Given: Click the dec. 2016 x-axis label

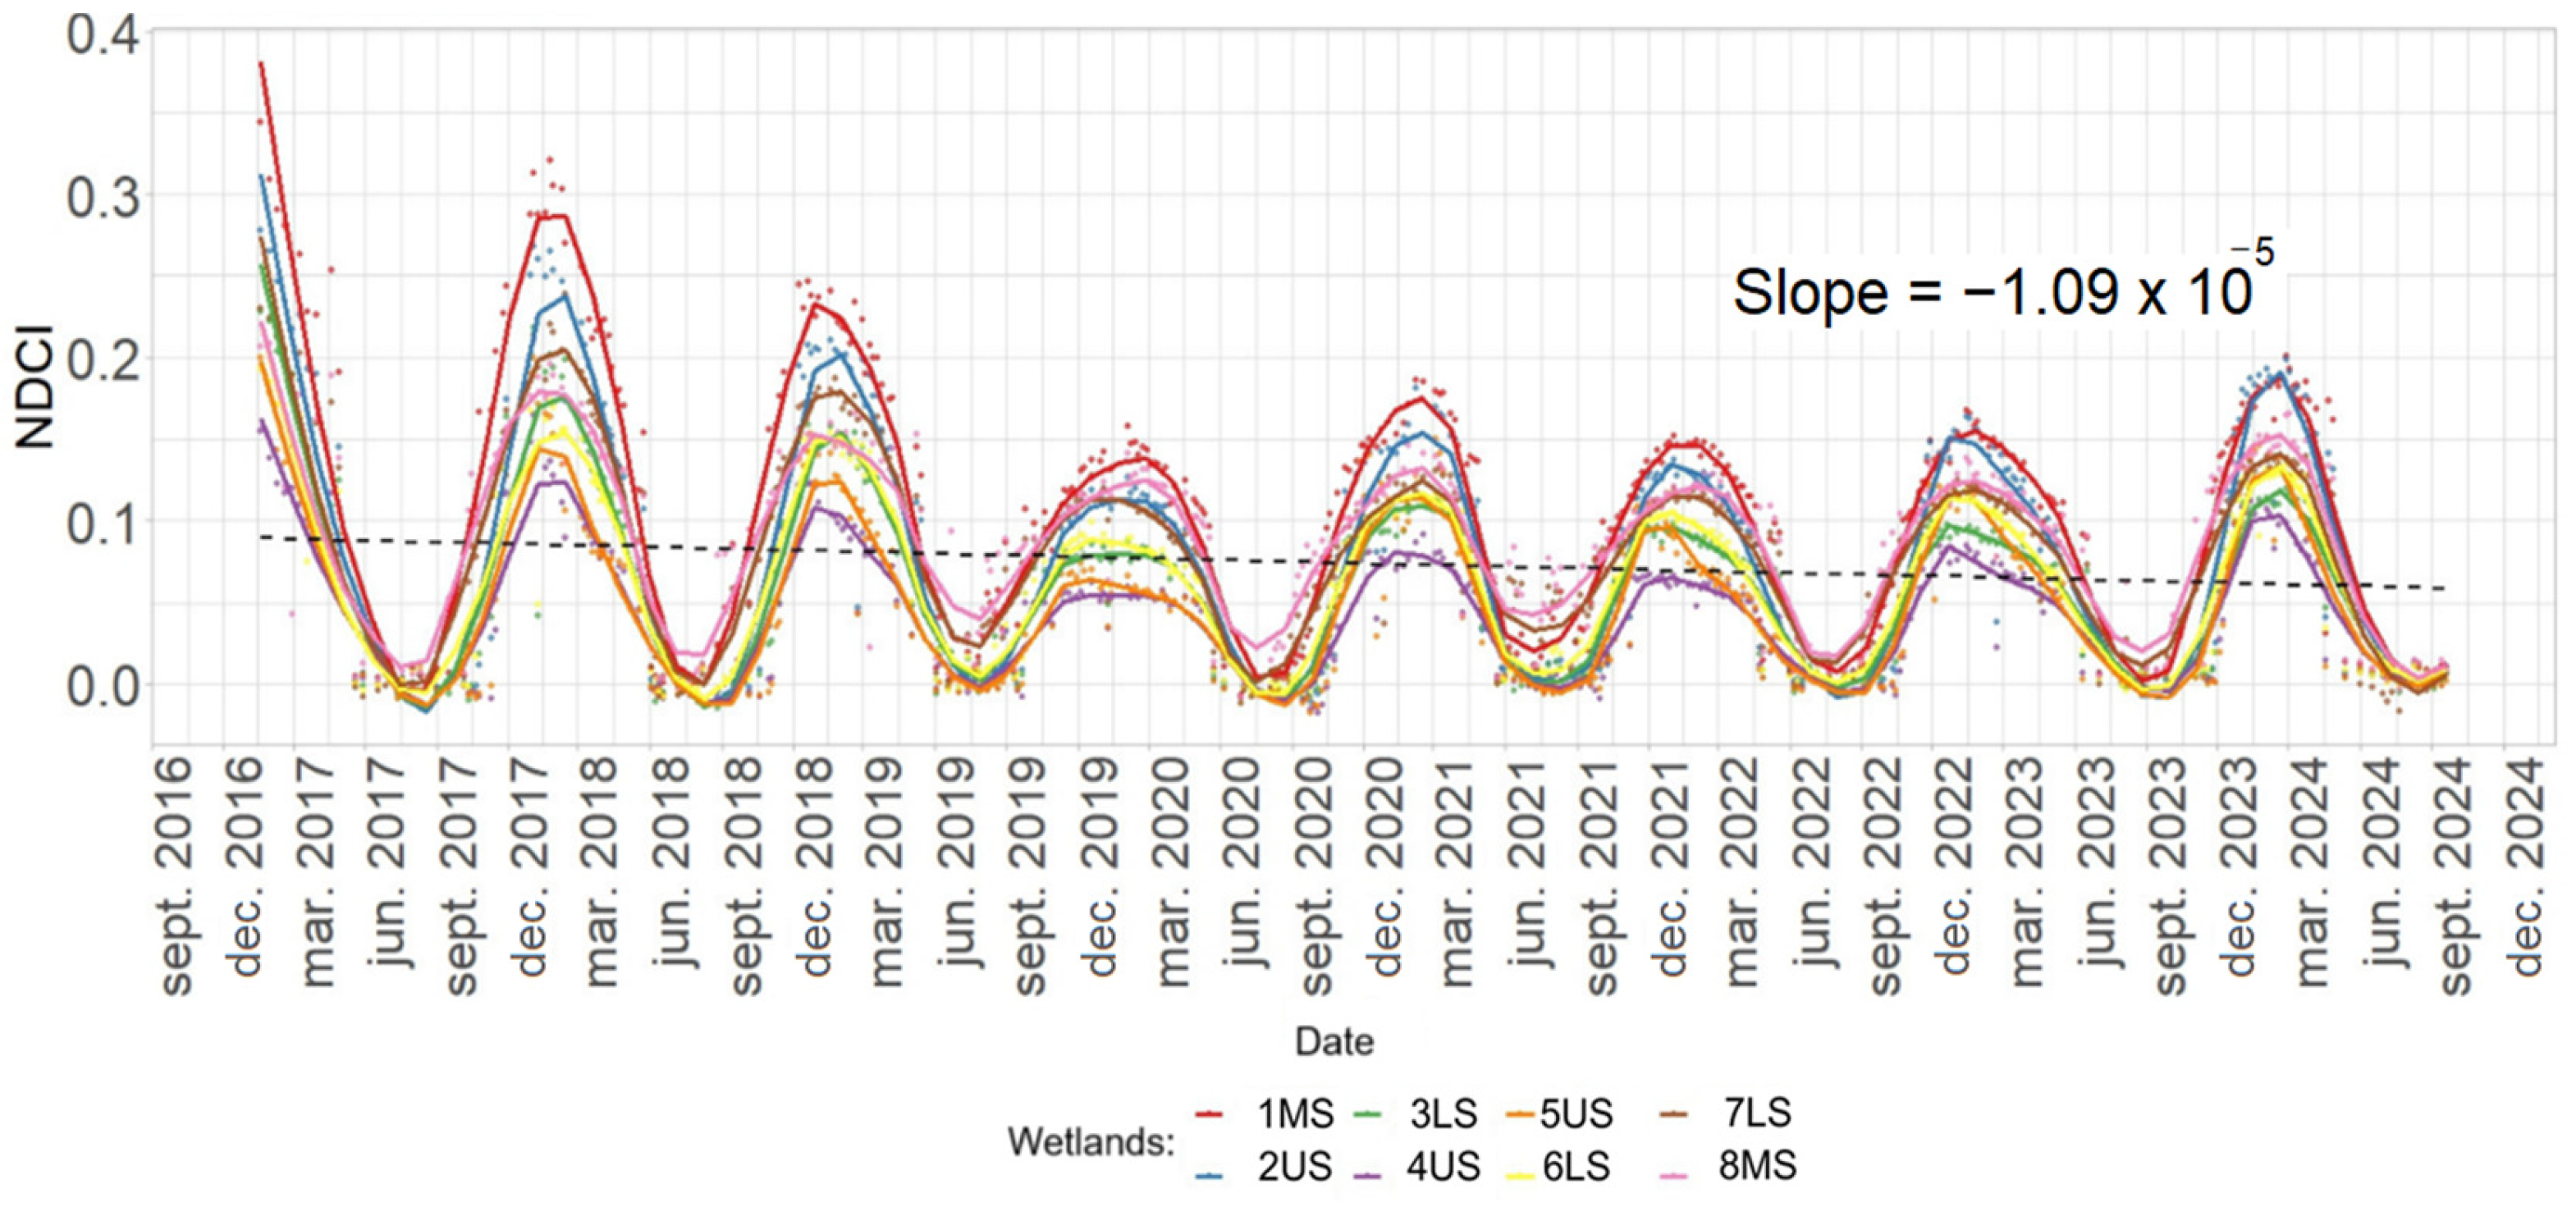Looking at the screenshot, I should pos(246,866).
